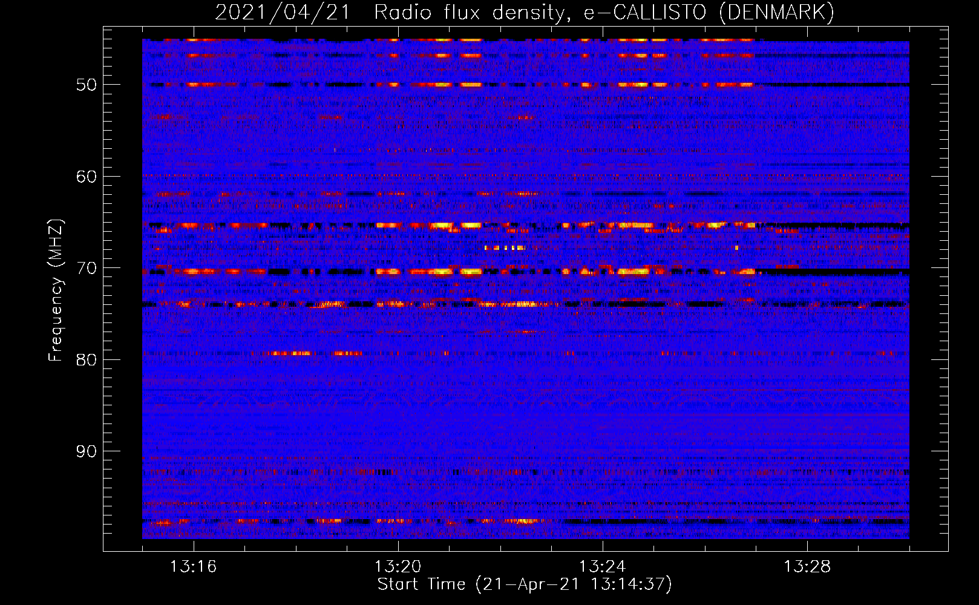Click the 70 frequency tick label
The width and height of the screenshot is (979, 605).
[x=87, y=268]
